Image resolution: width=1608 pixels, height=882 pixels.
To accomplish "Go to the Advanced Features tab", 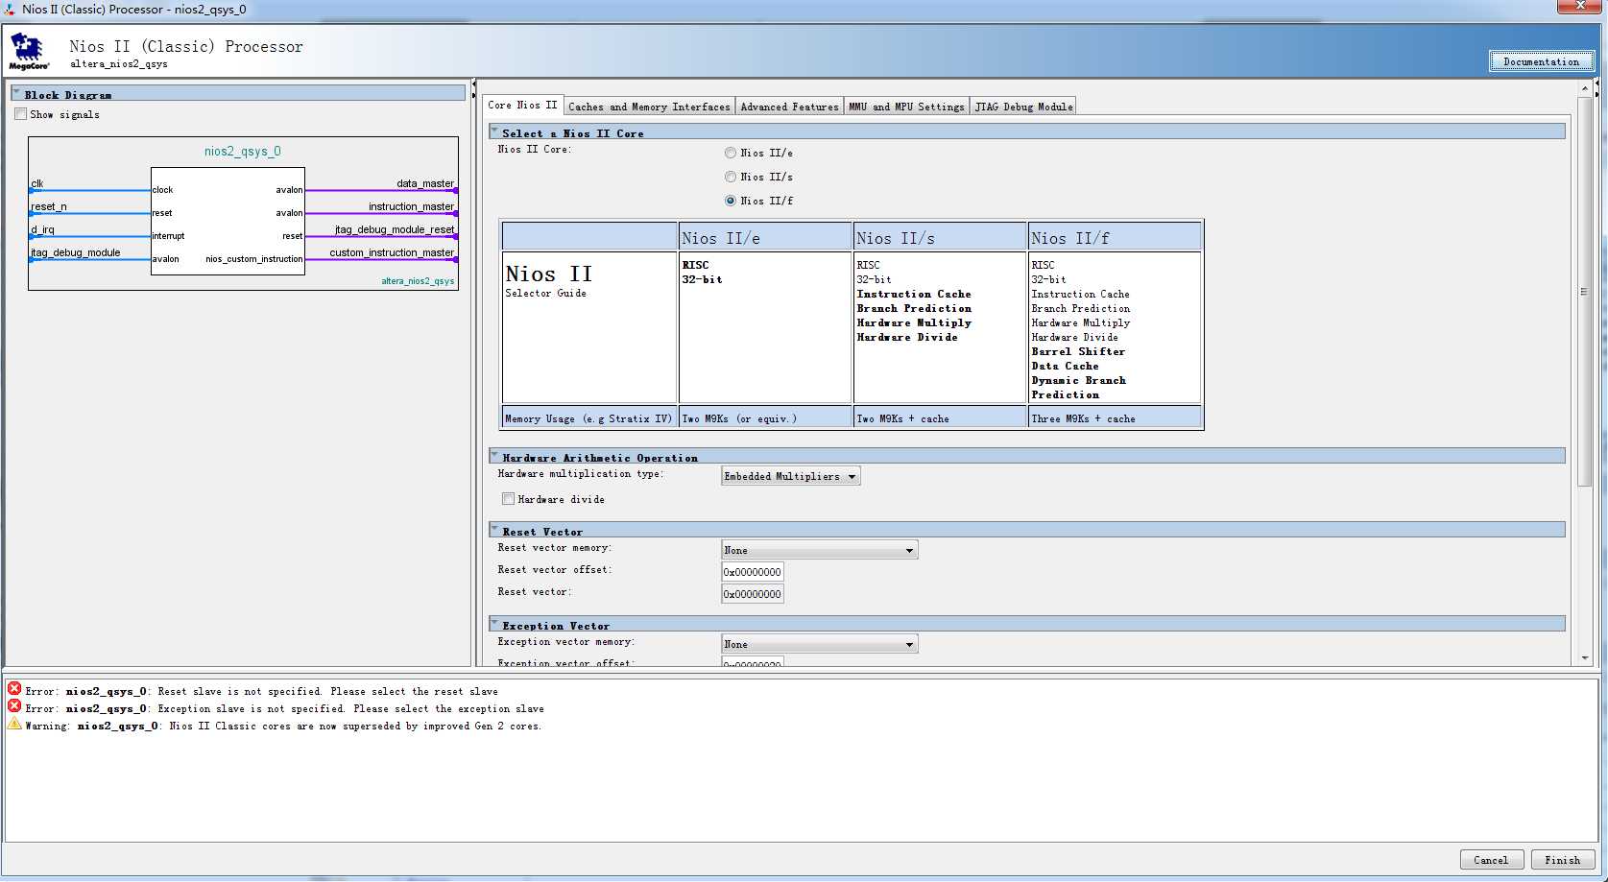I will click(x=789, y=107).
